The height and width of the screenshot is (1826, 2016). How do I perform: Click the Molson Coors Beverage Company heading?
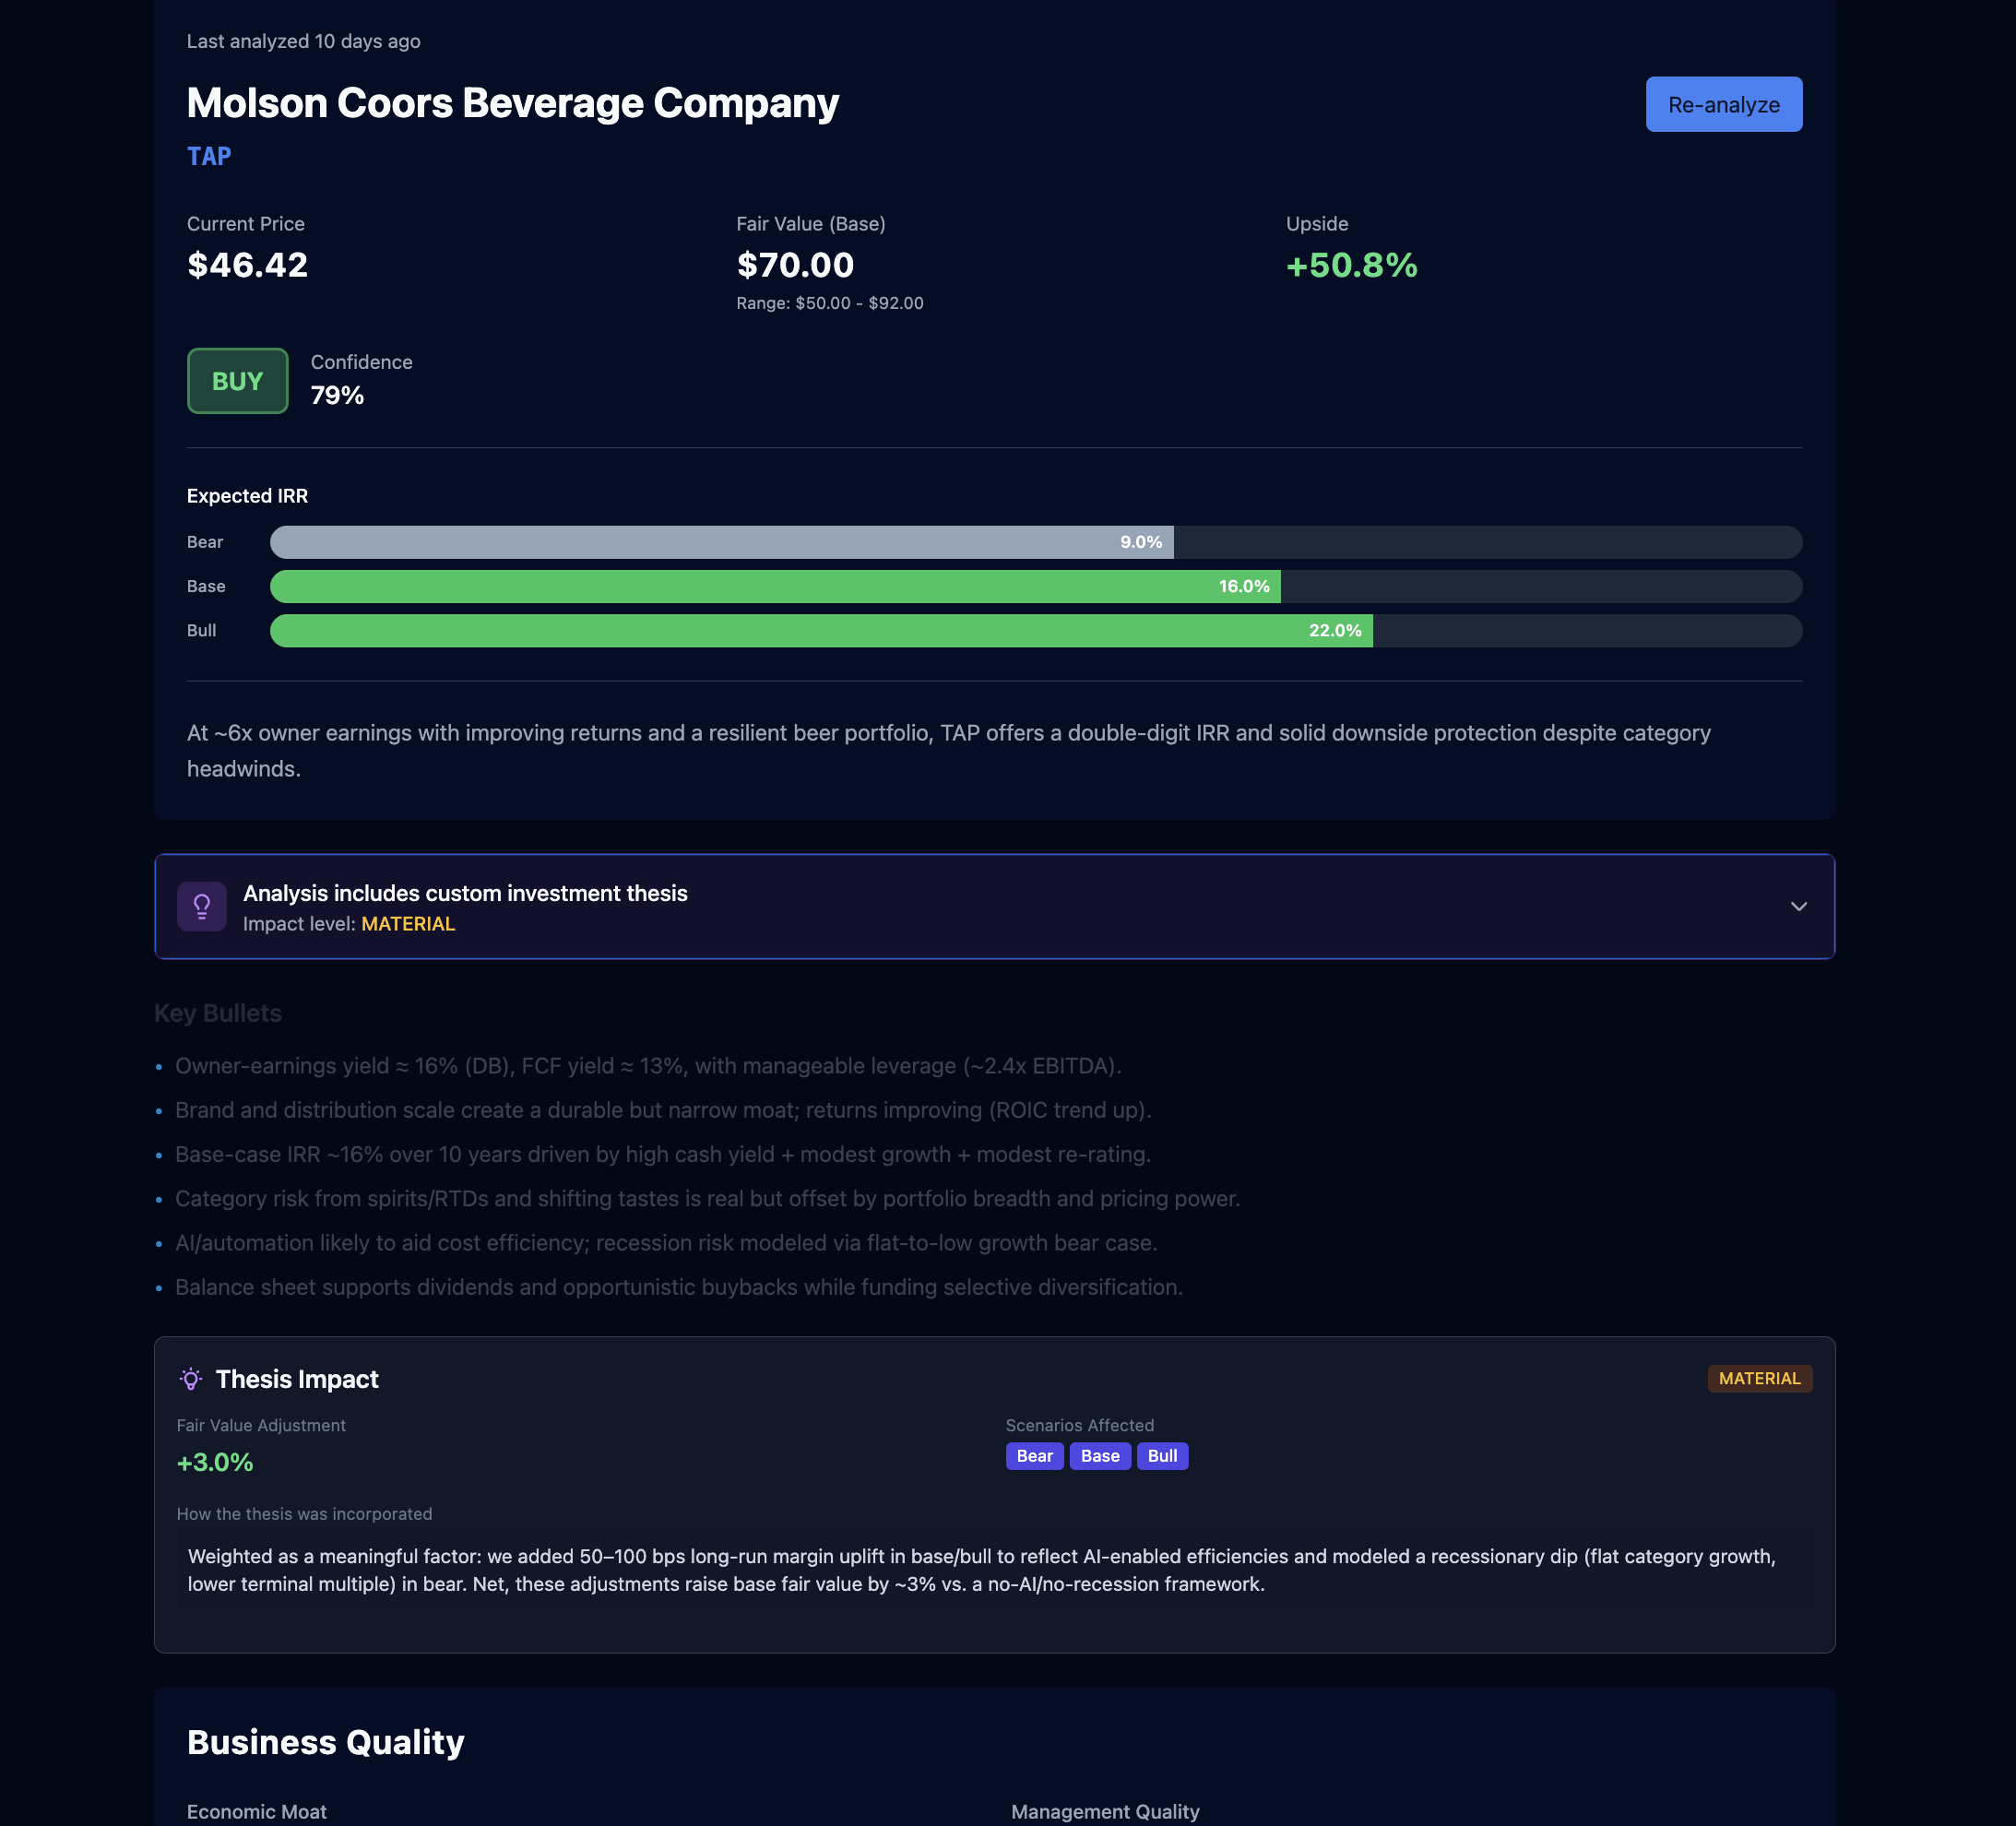coord(512,103)
